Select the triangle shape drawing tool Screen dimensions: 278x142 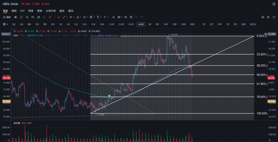[77, 17]
